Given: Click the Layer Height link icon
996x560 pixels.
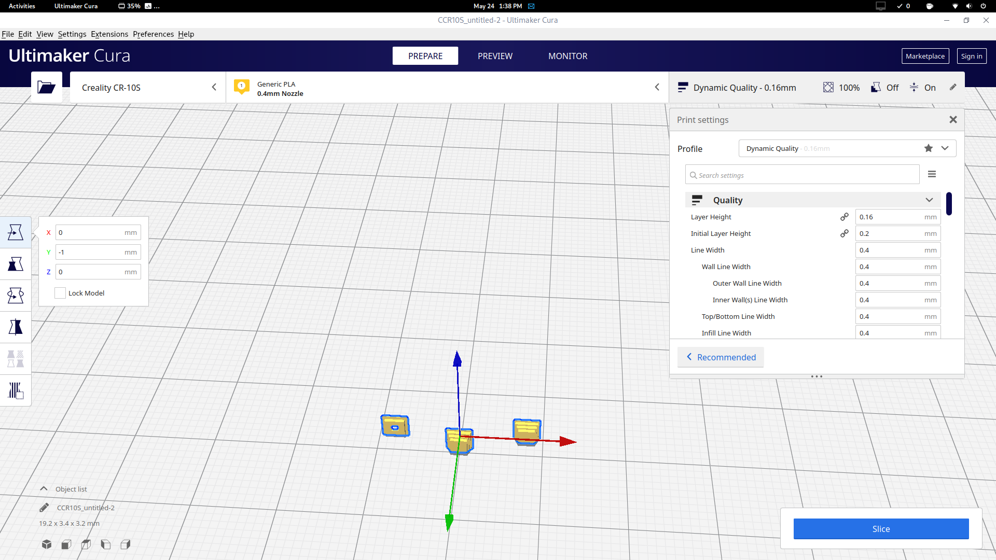Looking at the screenshot, I should (x=845, y=217).
